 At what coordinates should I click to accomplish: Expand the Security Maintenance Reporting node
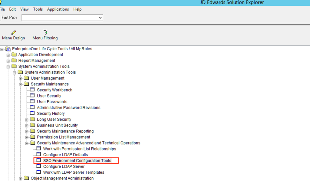tap(27, 131)
